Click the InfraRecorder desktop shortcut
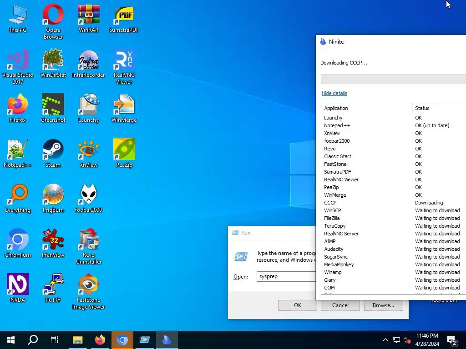466x349 pixels. pos(89,63)
